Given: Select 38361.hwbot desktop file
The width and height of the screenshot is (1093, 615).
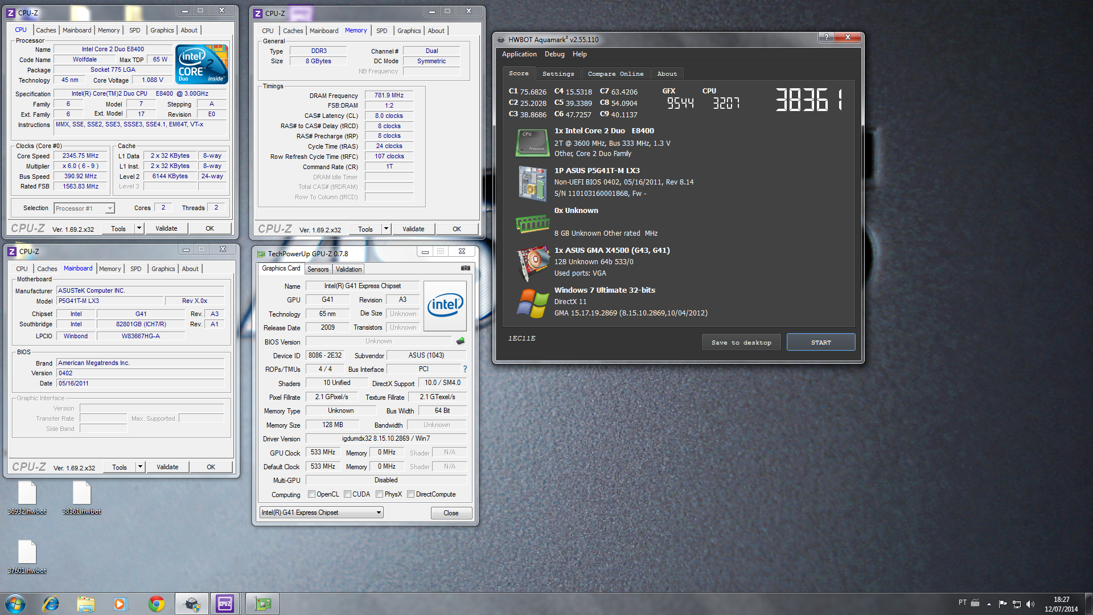Looking at the screenshot, I should click(x=81, y=498).
